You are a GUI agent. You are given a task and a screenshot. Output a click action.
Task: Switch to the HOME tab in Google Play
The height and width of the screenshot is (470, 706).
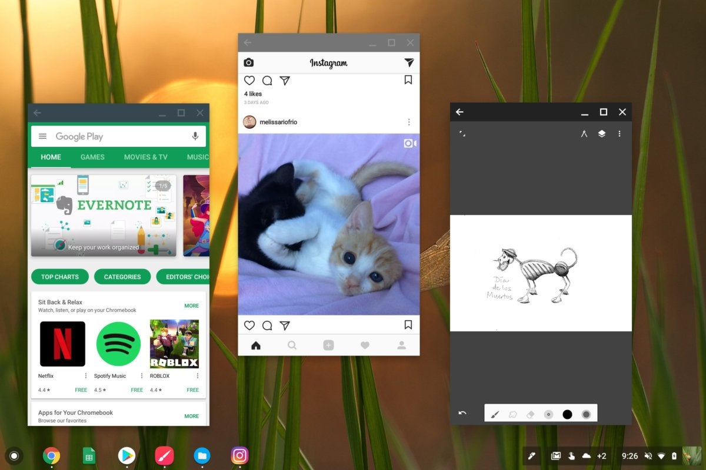(x=51, y=157)
